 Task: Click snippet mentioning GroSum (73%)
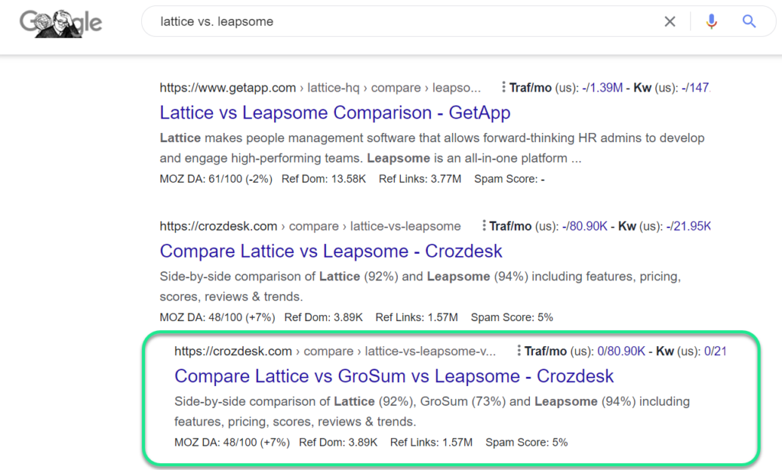click(432, 412)
